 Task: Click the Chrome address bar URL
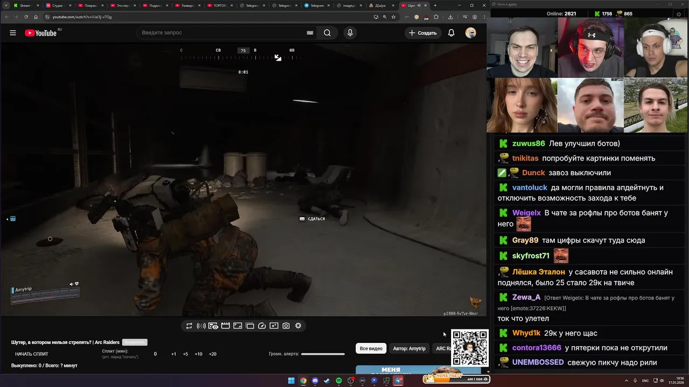(x=82, y=17)
